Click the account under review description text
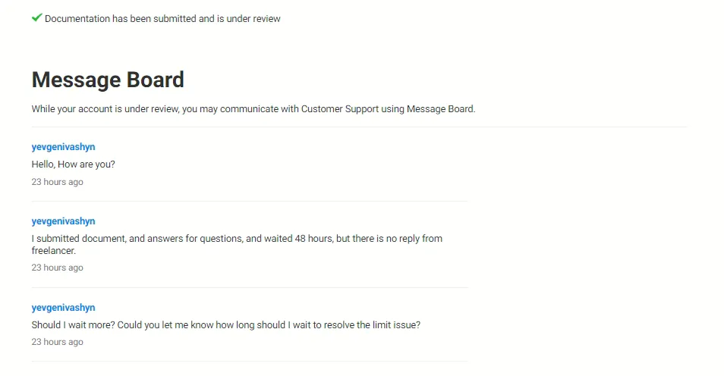Image resolution: width=724 pixels, height=376 pixels. tap(253, 108)
